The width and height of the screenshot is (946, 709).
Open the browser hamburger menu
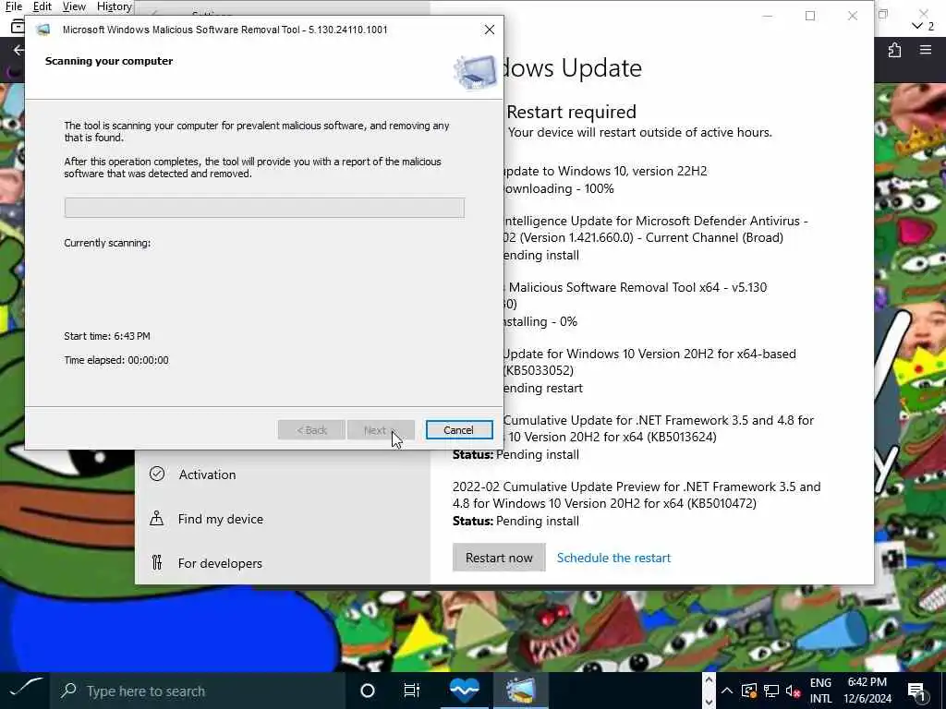[x=926, y=50]
